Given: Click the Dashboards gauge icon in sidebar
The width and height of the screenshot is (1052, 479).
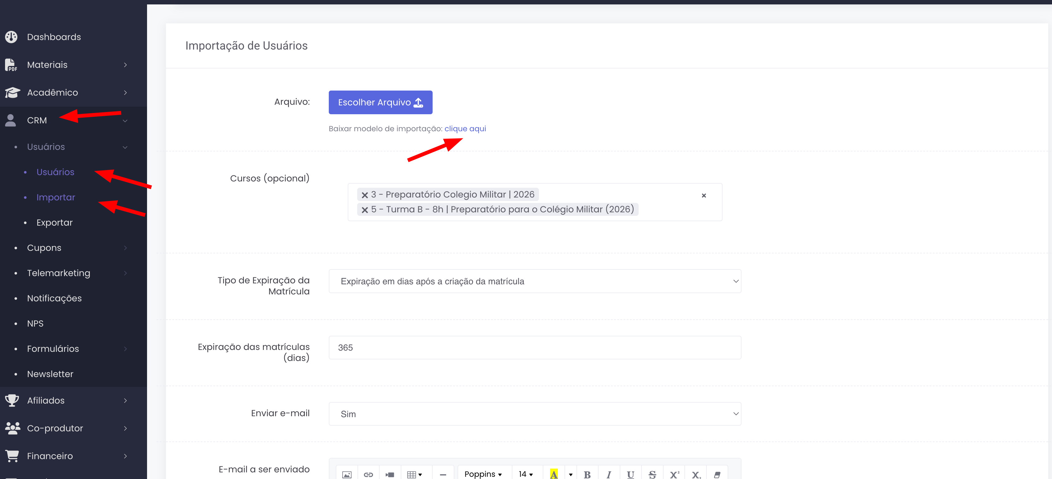Looking at the screenshot, I should pos(11,37).
